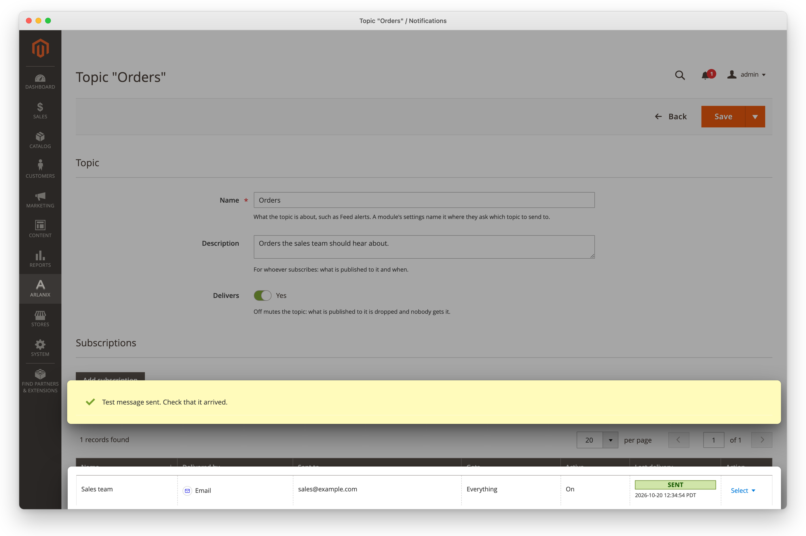806x536 pixels.
Task: Open the System menu item
Action: 40,348
